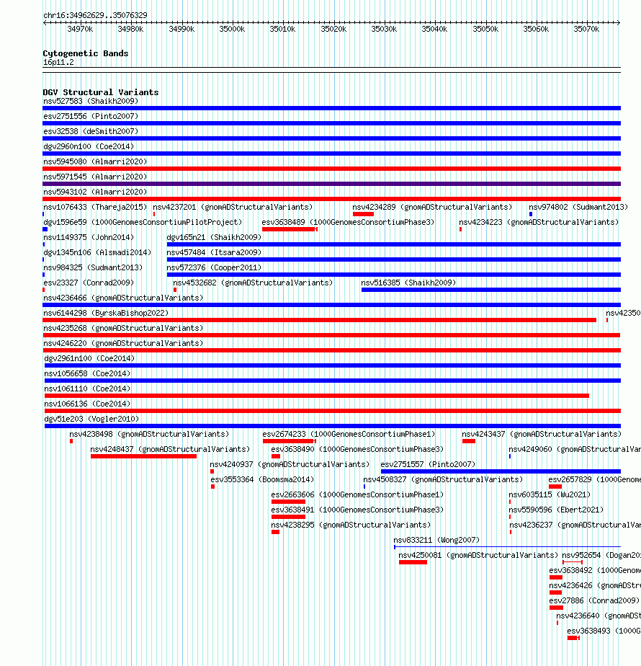
Task: Select dgv165n21 (Shaikh2009) label
Action: coord(214,237)
